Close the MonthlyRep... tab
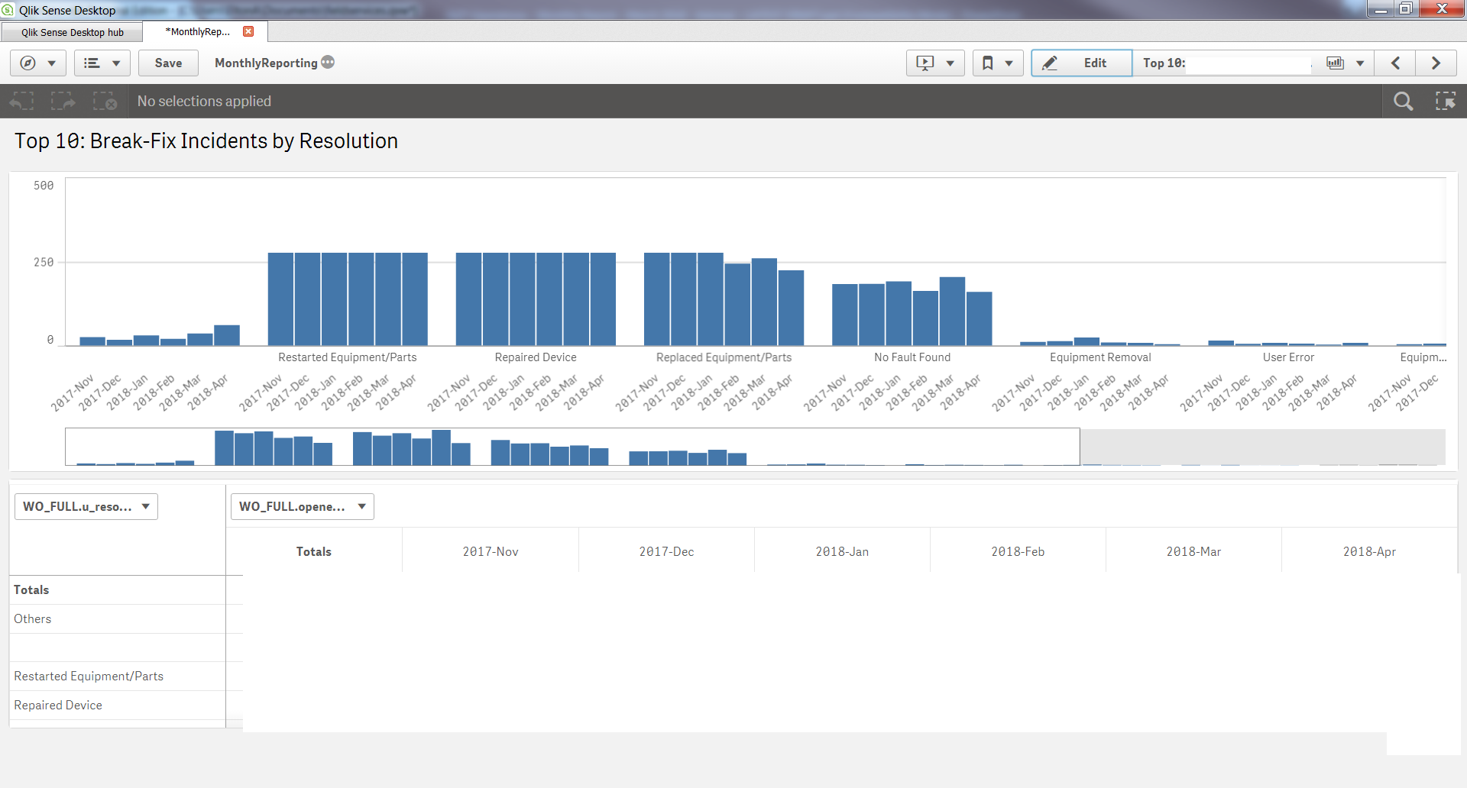The image size is (1467, 788). [248, 31]
